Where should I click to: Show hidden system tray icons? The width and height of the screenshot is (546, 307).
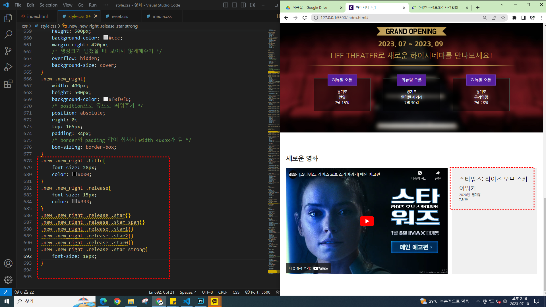pos(478,301)
